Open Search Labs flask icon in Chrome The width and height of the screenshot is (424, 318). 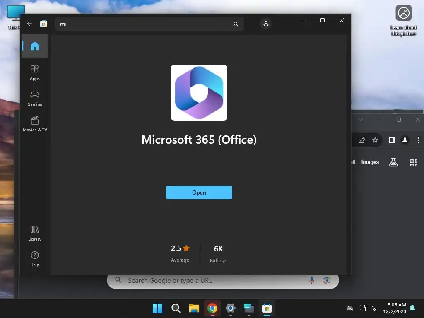pyautogui.click(x=393, y=162)
